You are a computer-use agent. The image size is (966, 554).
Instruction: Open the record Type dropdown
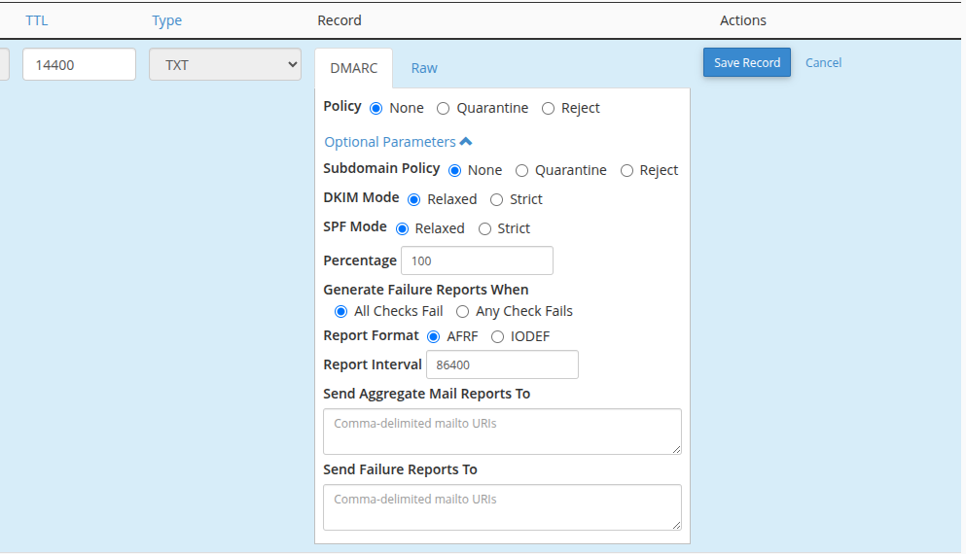(225, 64)
